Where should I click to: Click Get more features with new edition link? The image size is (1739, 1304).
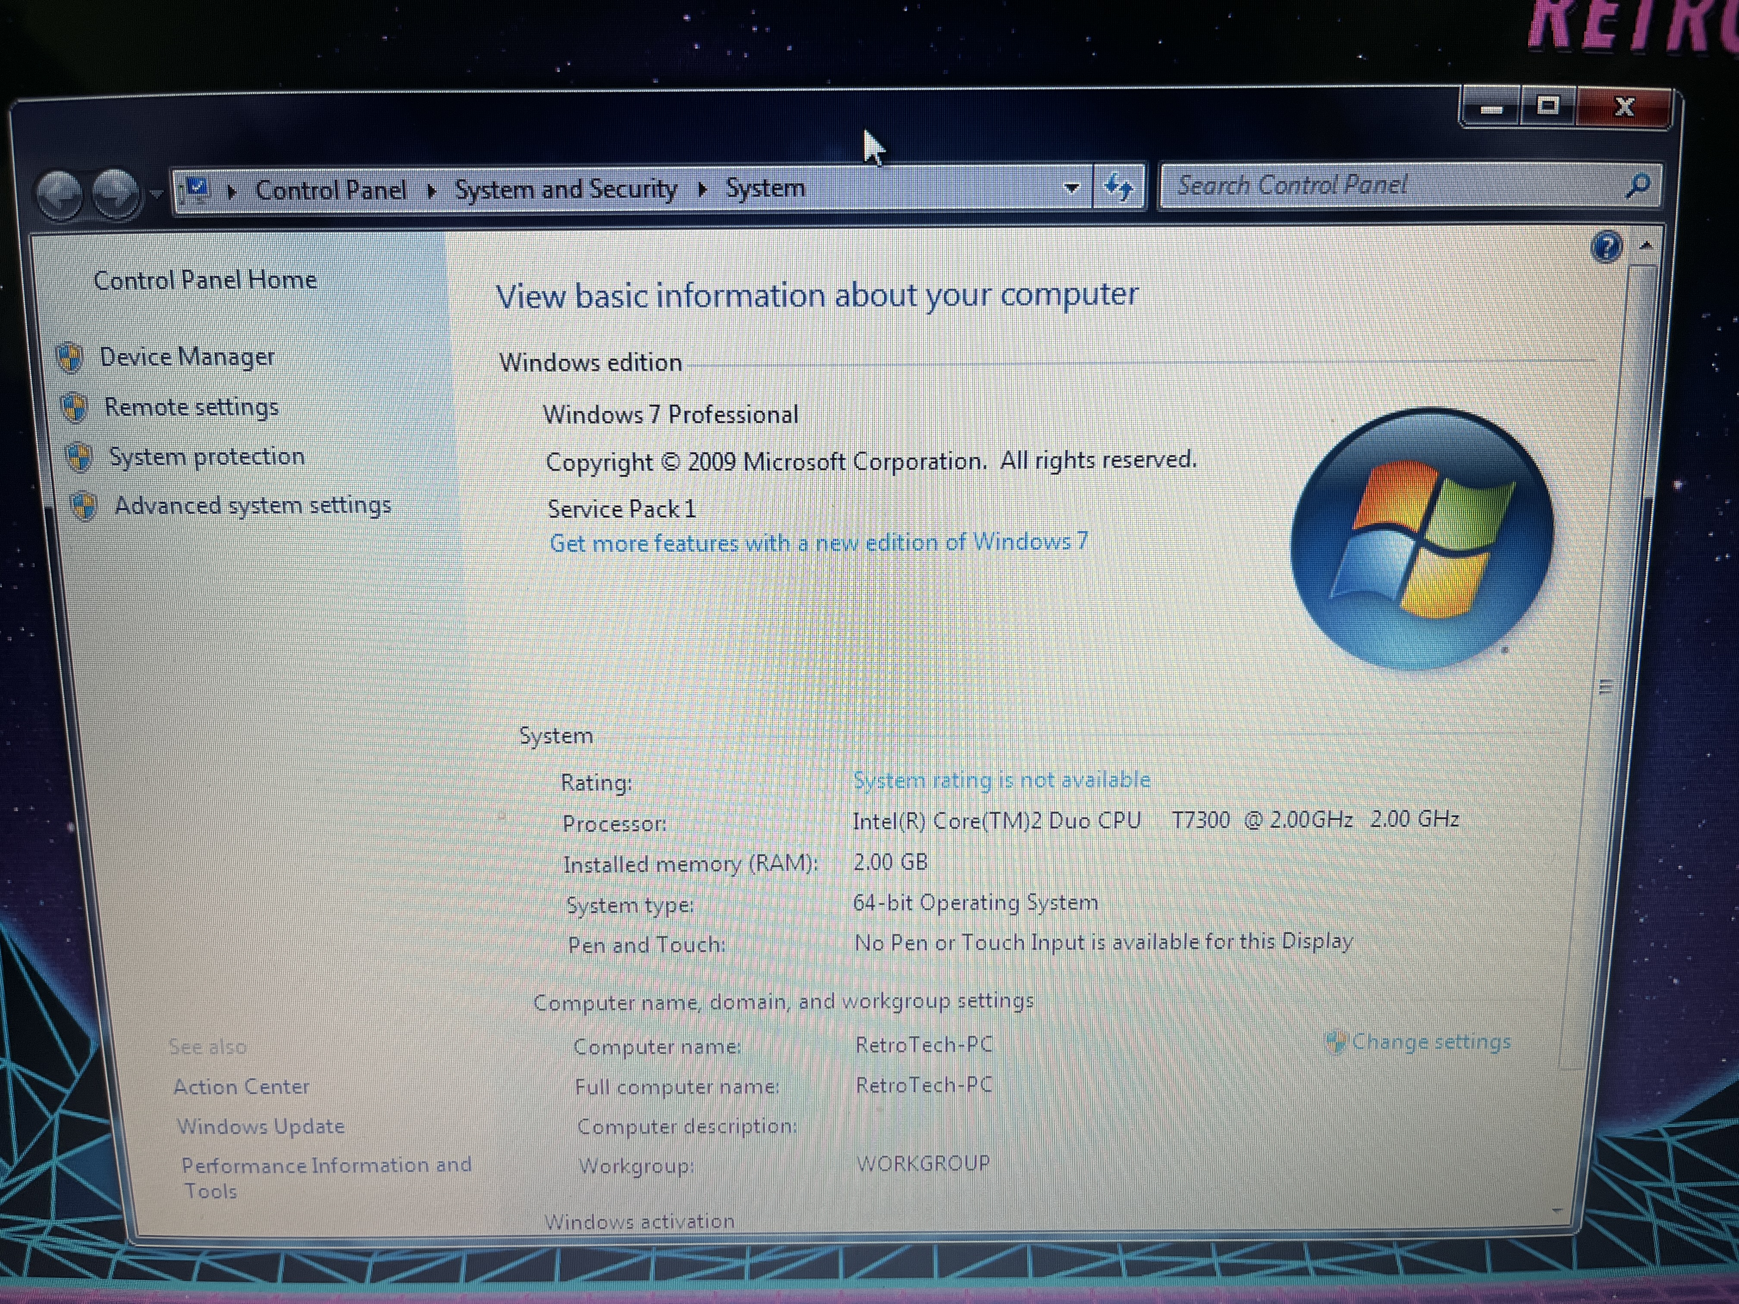point(819,542)
